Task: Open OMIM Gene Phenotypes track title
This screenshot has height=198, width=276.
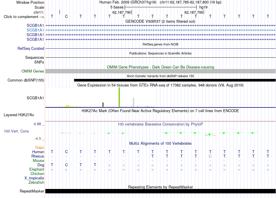Action: click(160, 67)
